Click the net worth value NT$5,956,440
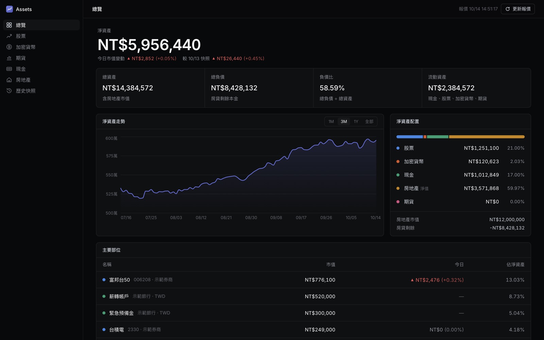This screenshot has height=340, width=544. point(149,45)
